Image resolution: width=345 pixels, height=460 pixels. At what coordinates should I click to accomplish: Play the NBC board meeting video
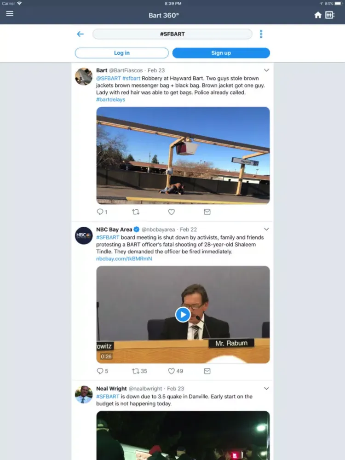click(183, 315)
